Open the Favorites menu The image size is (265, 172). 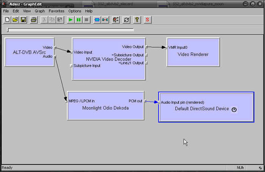[x=56, y=11]
